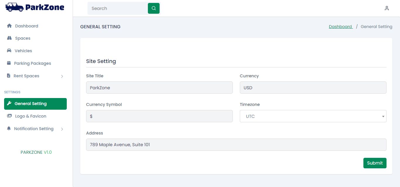Expand the Notification Setting submenu chevron
Viewport: 400px width, 187px height.
(x=62, y=129)
